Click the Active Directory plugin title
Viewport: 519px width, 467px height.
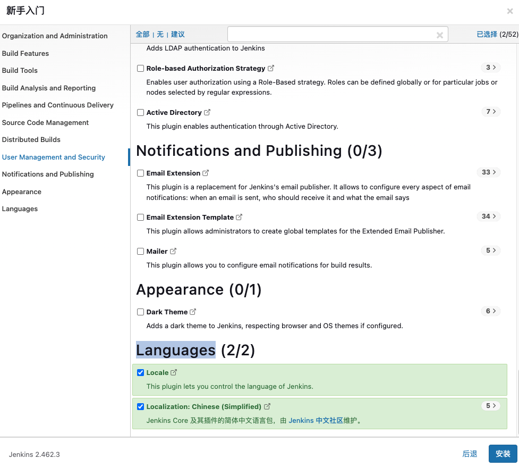coord(174,113)
